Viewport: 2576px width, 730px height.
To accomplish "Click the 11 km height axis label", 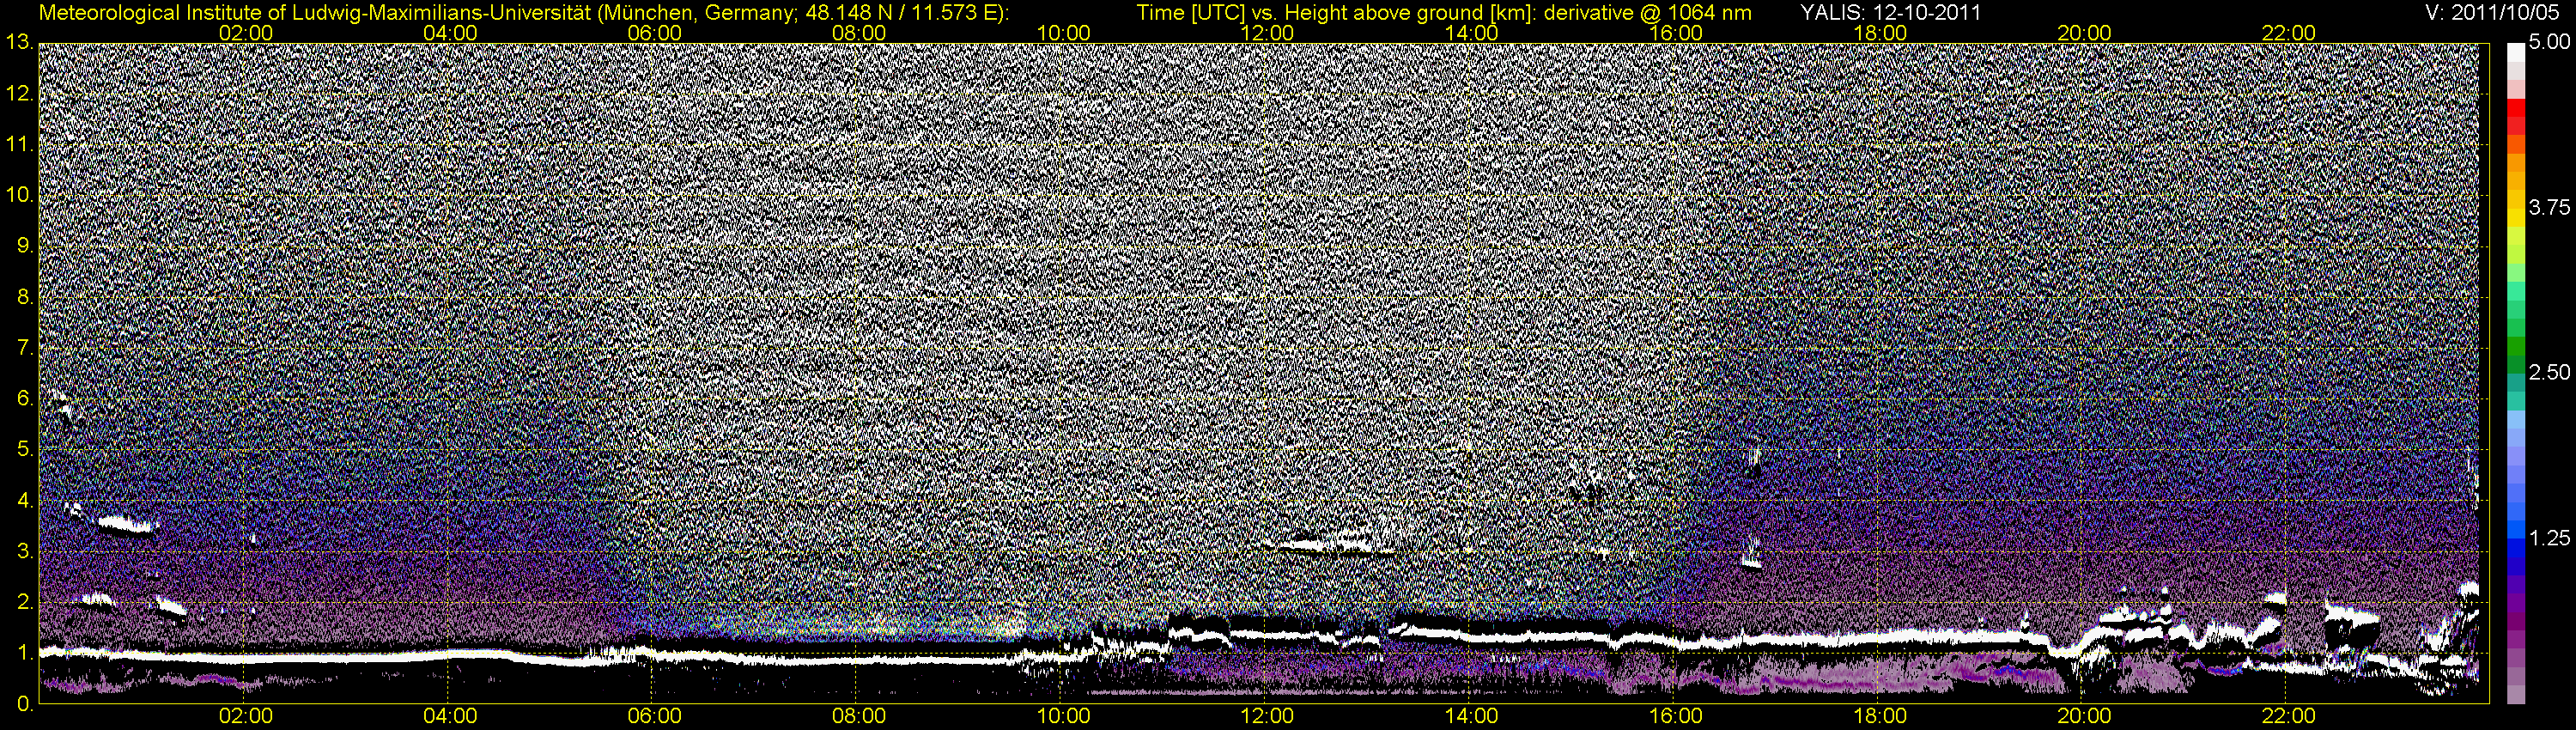I will coord(19,144).
